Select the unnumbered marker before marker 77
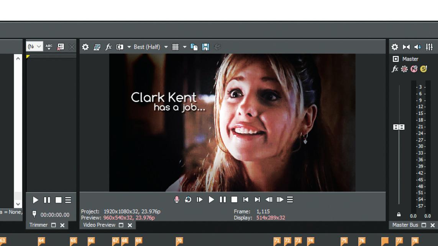 [385, 241]
